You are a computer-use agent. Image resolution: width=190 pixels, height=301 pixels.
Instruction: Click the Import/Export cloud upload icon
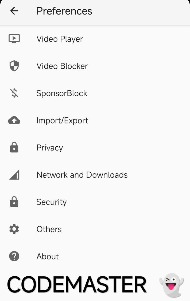14,120
